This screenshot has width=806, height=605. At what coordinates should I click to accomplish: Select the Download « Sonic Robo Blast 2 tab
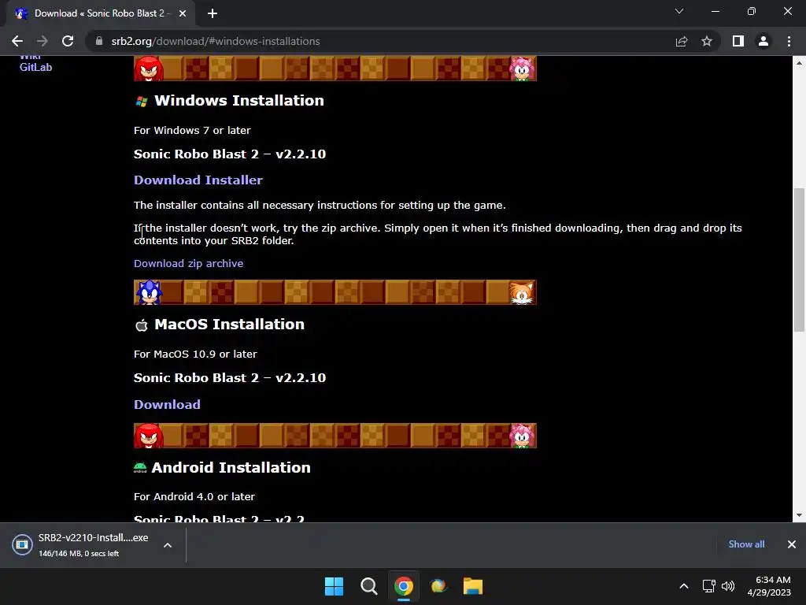point(100,13)
